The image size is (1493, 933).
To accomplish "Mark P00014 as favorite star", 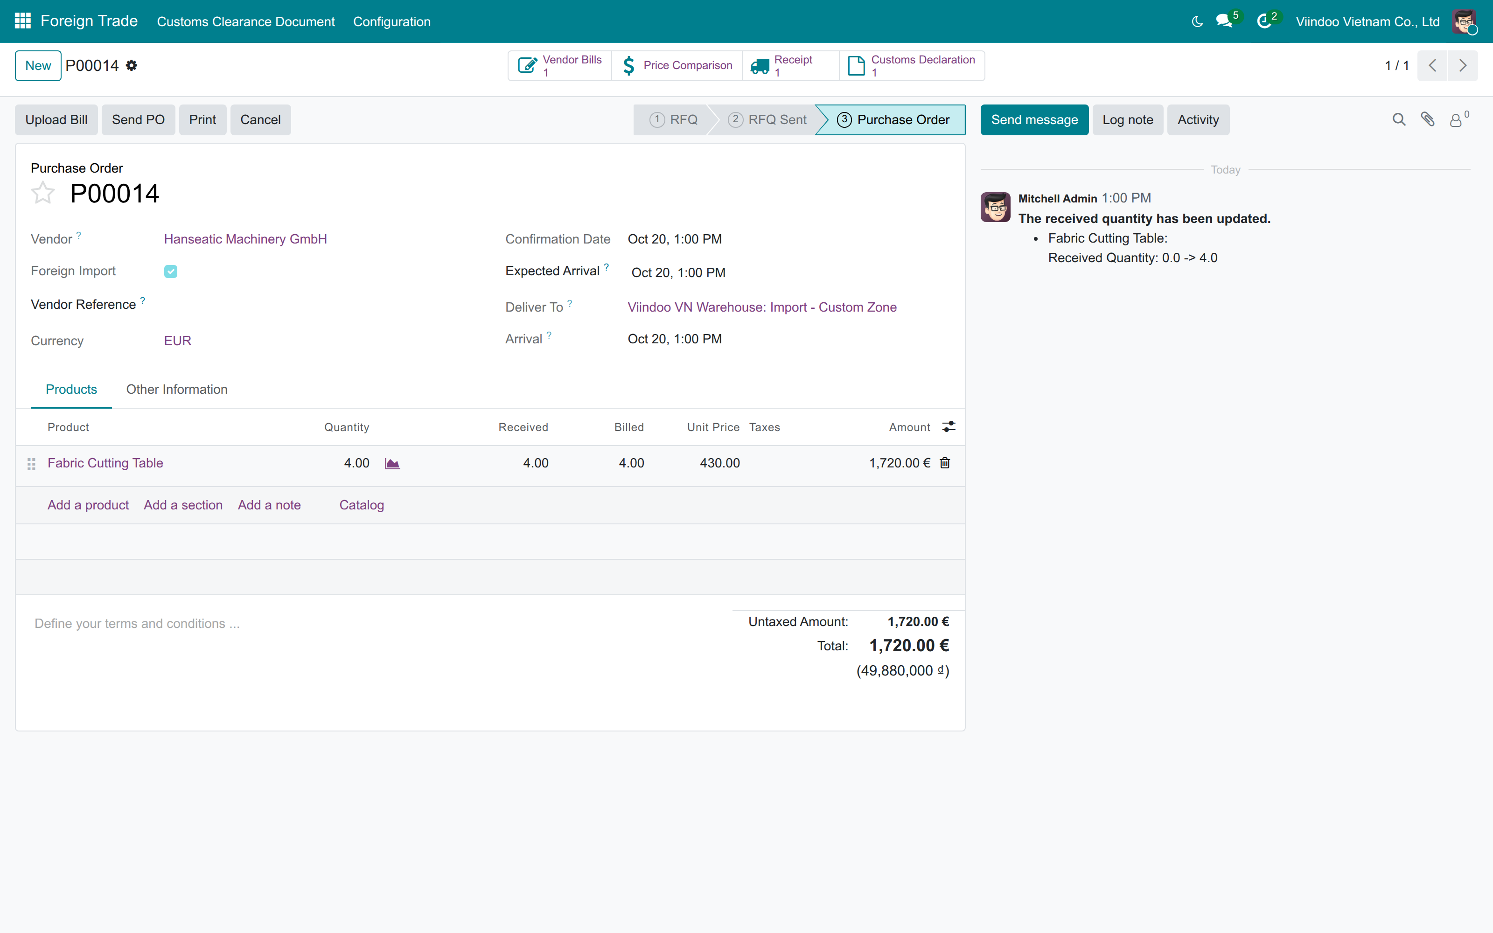I will pyautogui.click(x=43, y=193).
